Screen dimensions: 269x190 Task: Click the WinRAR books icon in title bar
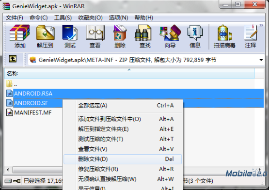[6, 6]
